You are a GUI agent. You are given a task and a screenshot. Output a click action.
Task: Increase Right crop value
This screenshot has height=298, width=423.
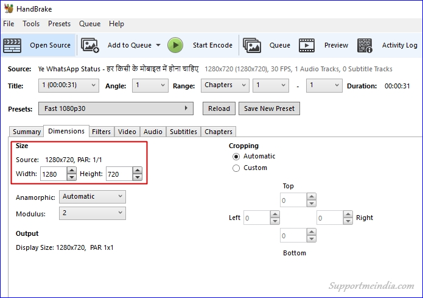[348, 215]
